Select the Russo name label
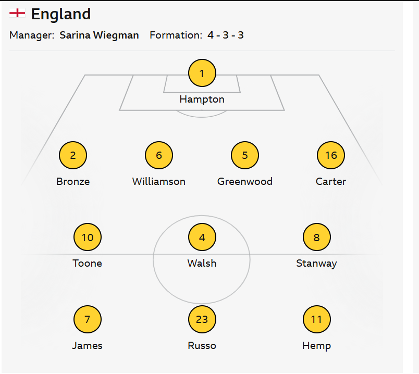Screen dimensions: 419x374 [202, 346]
